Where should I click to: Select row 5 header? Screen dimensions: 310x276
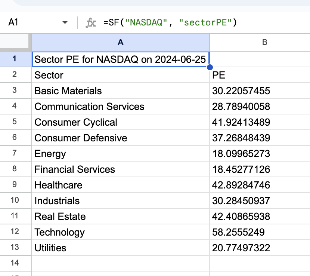tap(16, 122)
